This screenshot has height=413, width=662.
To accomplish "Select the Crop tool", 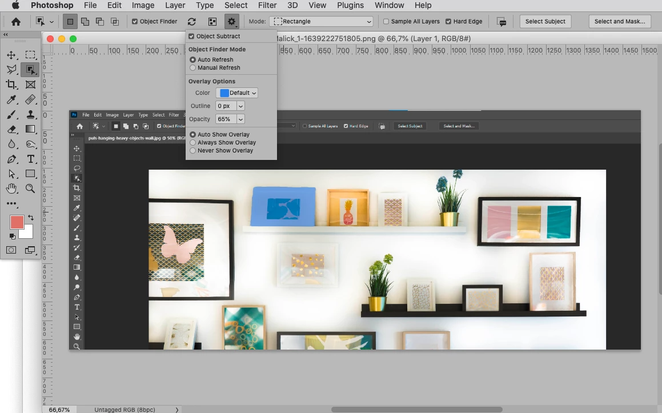I will tap(11, 85).
